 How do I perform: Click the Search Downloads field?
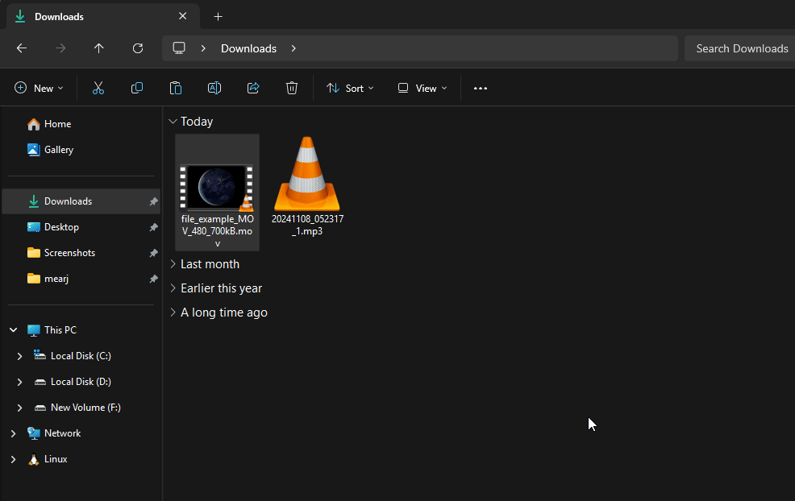(739, 48)
